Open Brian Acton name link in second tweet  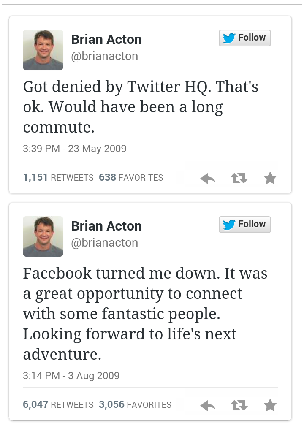[106, 226]
